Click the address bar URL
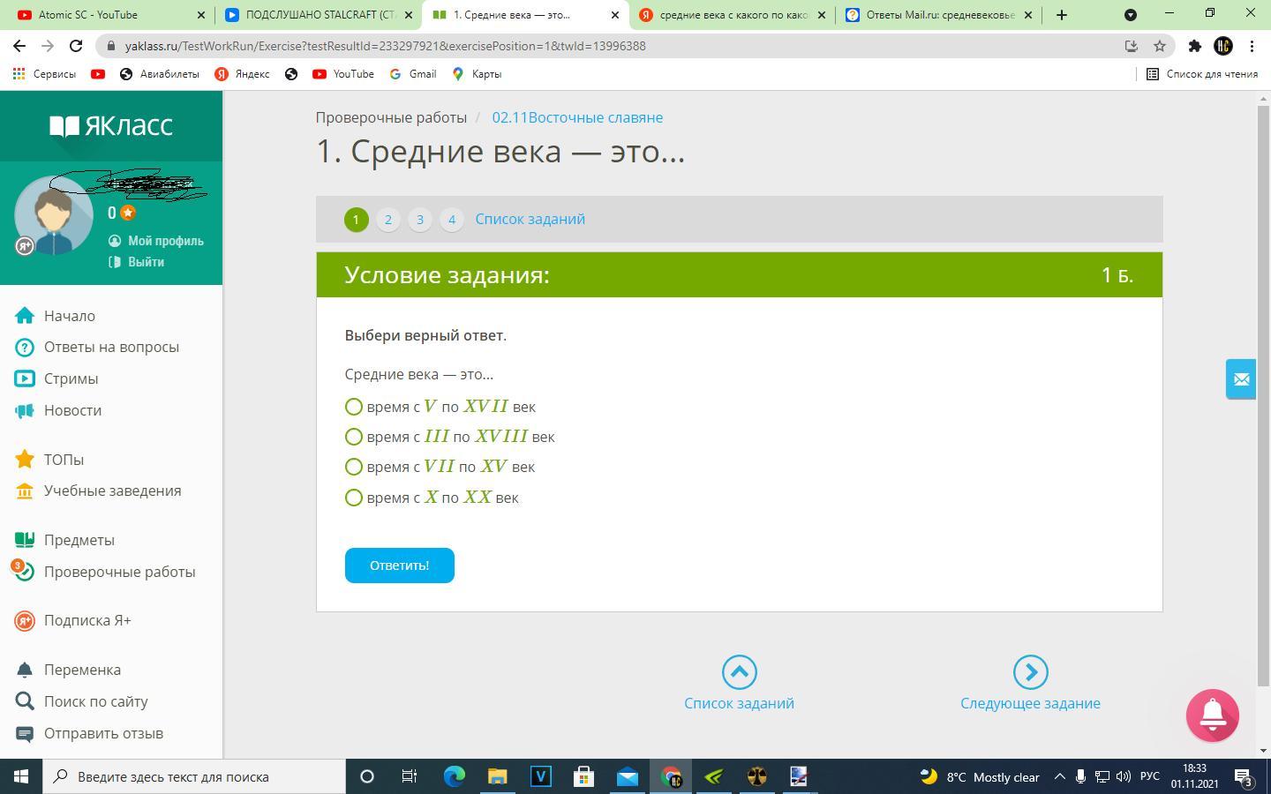Image resolution: width=1271 pixels, height=794 pixels. (386, 46)
